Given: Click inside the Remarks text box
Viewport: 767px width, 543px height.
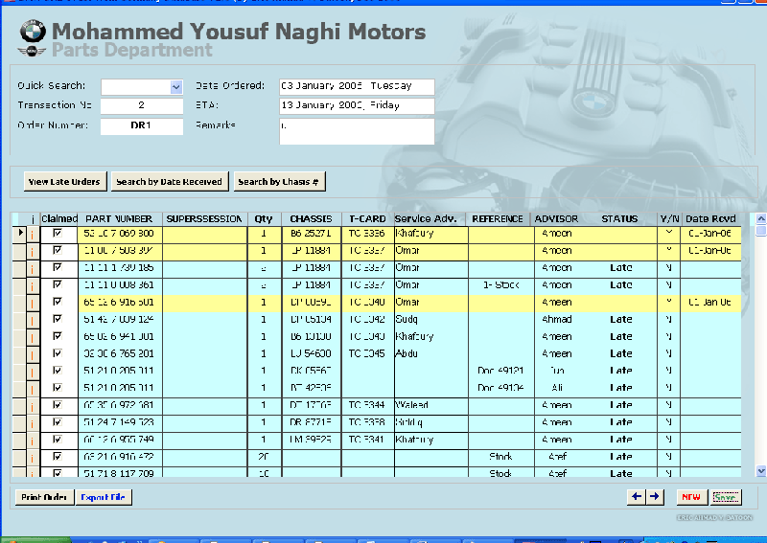Looking at the screenshot, I should (x=357, y=130).
